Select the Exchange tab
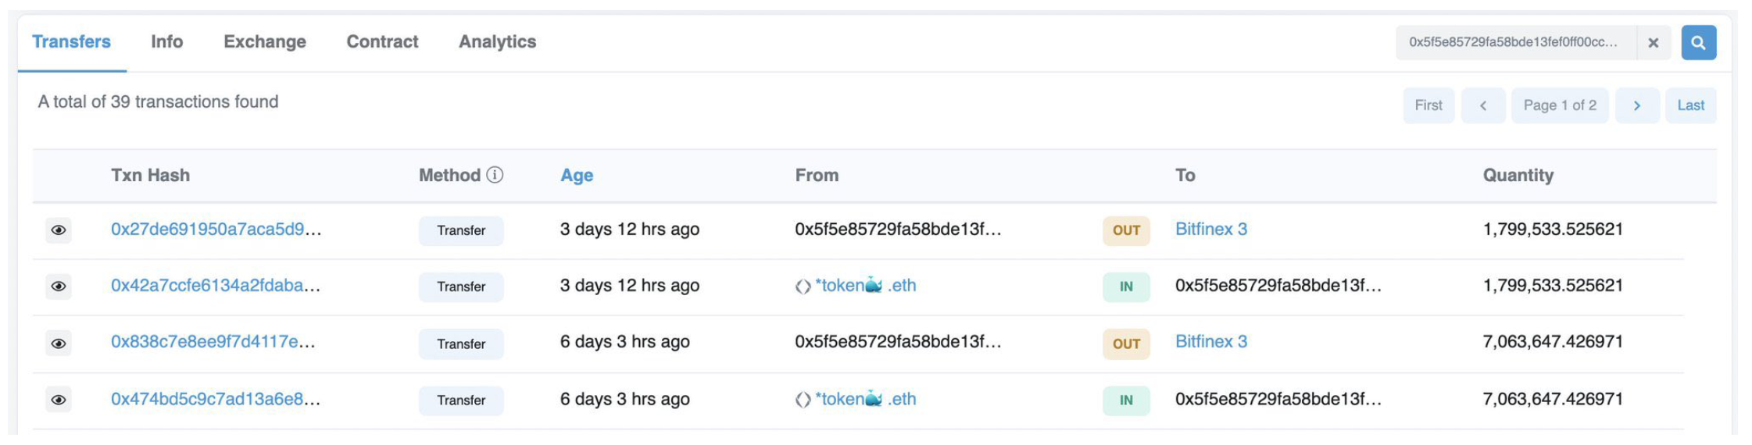The image size is (1752, 445). [265, 41]
